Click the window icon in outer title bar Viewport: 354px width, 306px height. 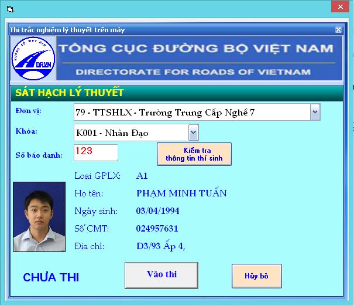point(10,9)
